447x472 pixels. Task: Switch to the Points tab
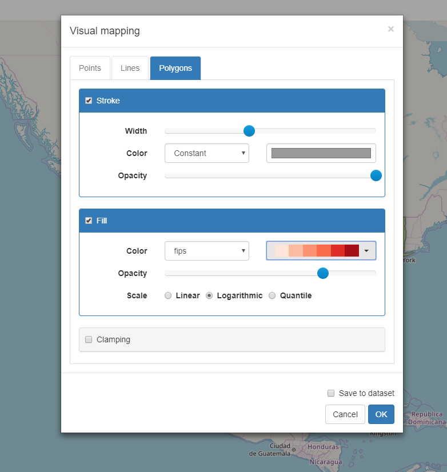pyautogui.click(x=90, y=68)
